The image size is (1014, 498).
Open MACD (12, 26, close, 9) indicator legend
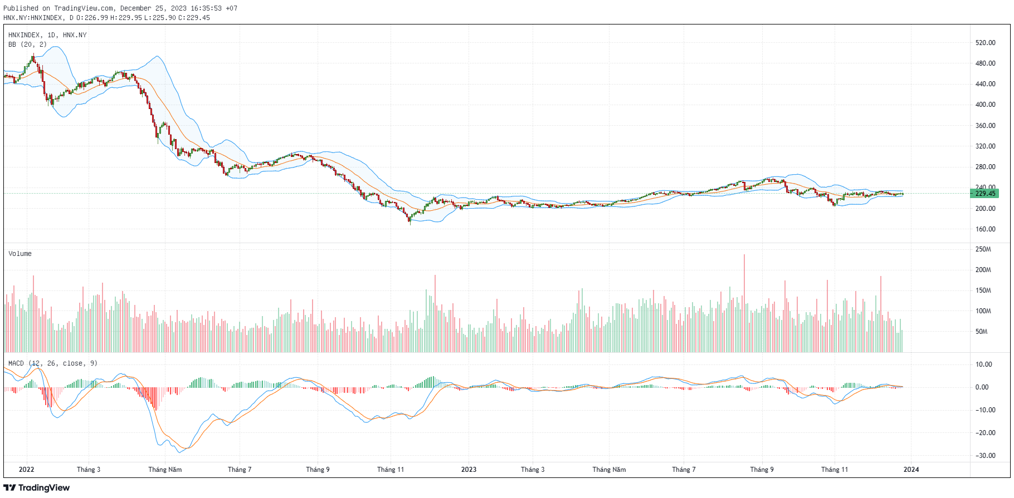coord(52,363)
